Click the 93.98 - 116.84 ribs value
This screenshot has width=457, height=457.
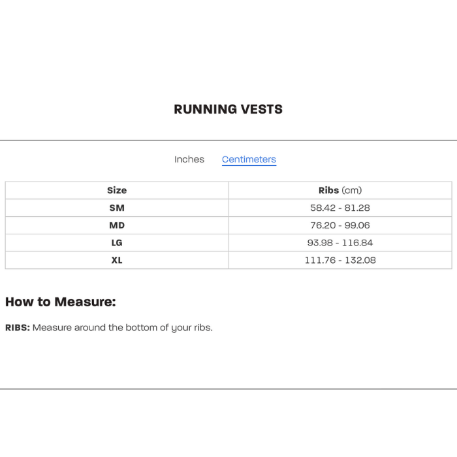click(339, 243)
